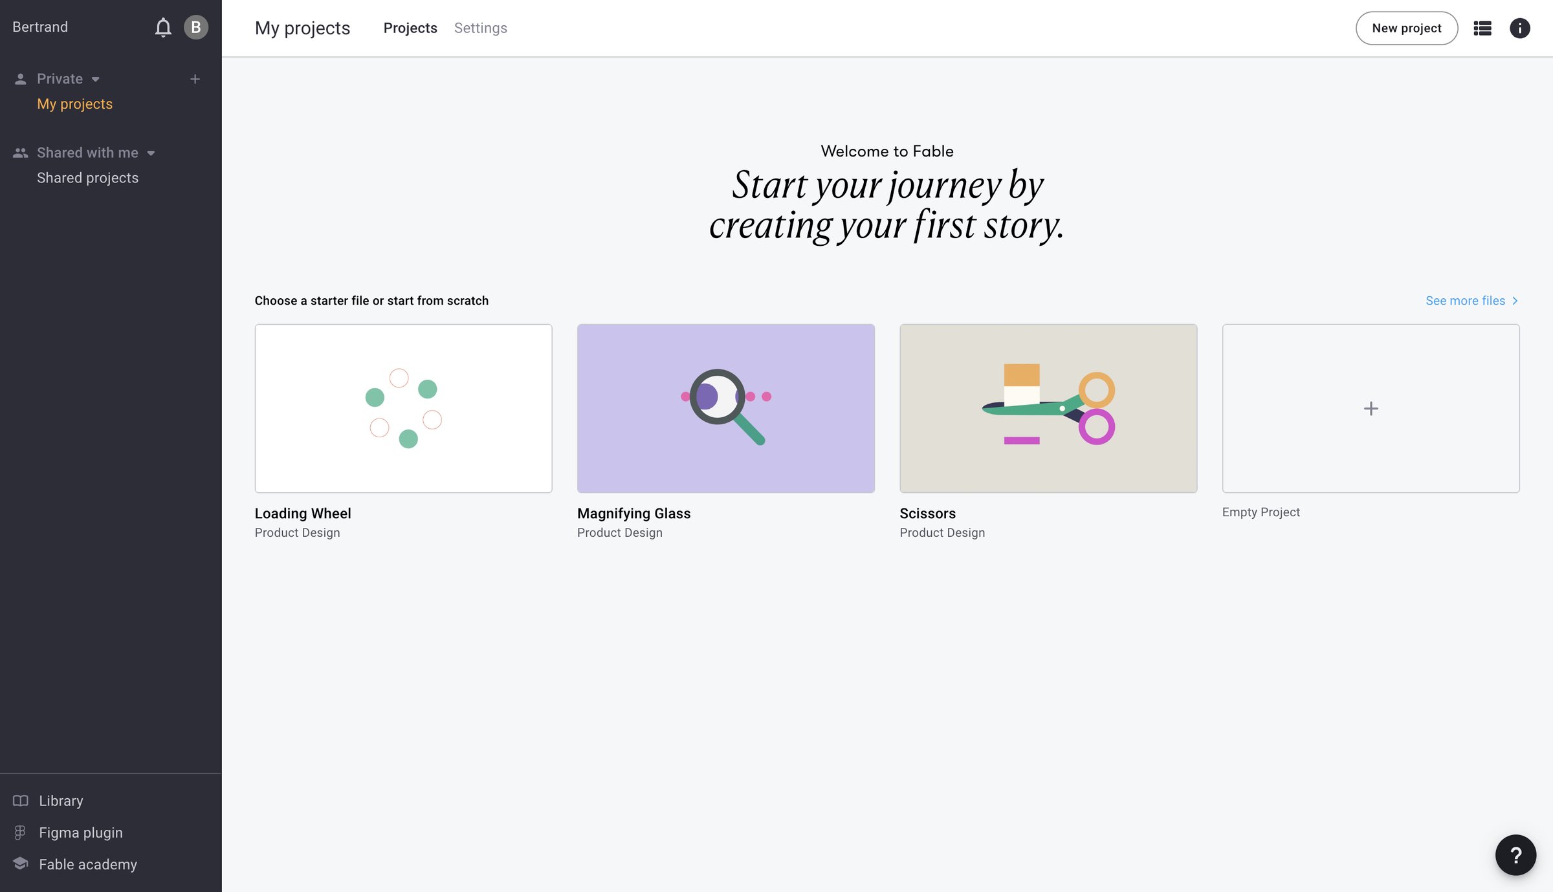Switch to the Projects tab
Viewport: 1553px width, 892px height.
410,28
